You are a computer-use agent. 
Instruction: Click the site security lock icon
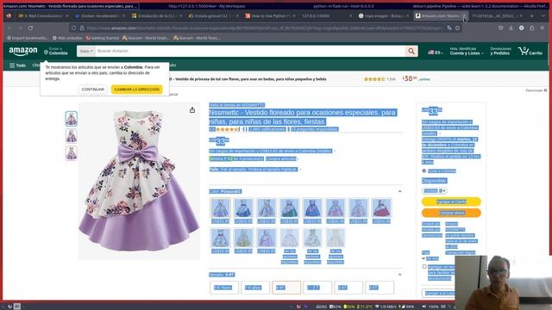point(82,28)
